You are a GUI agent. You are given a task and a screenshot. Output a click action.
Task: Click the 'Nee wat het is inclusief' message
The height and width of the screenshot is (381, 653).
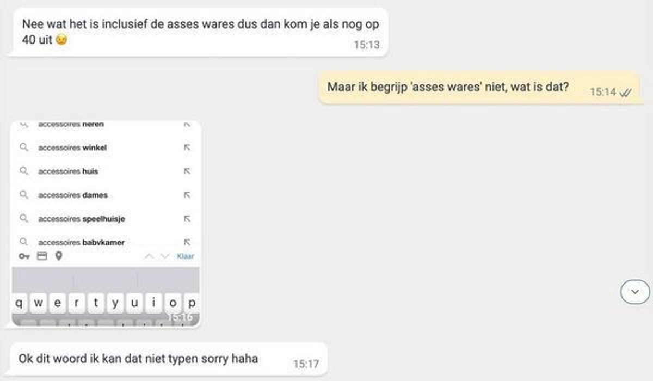pyautogui.click(x=198, y=32)
